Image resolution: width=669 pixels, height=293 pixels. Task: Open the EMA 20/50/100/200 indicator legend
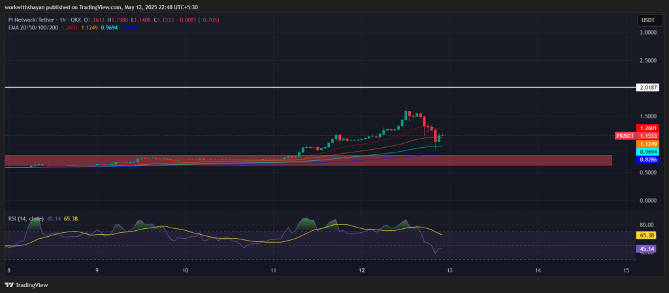tap(31, 27)
